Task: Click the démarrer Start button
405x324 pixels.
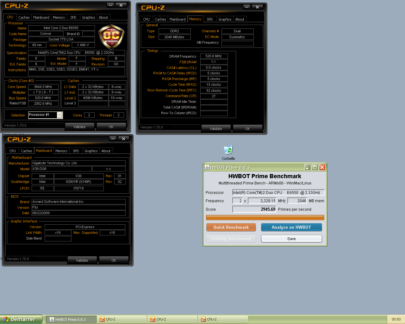Action: pyautogui.click(x=21, y=319)
